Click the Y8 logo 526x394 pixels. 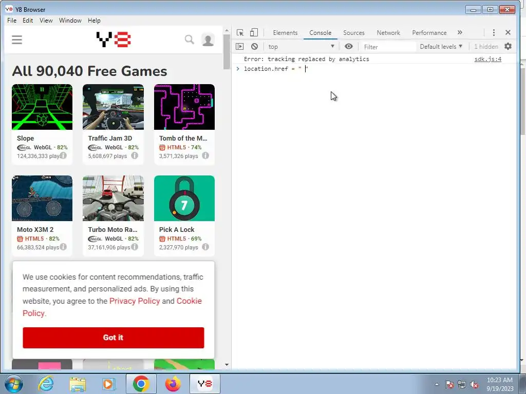pyautogui.click(x=114, y=40)
